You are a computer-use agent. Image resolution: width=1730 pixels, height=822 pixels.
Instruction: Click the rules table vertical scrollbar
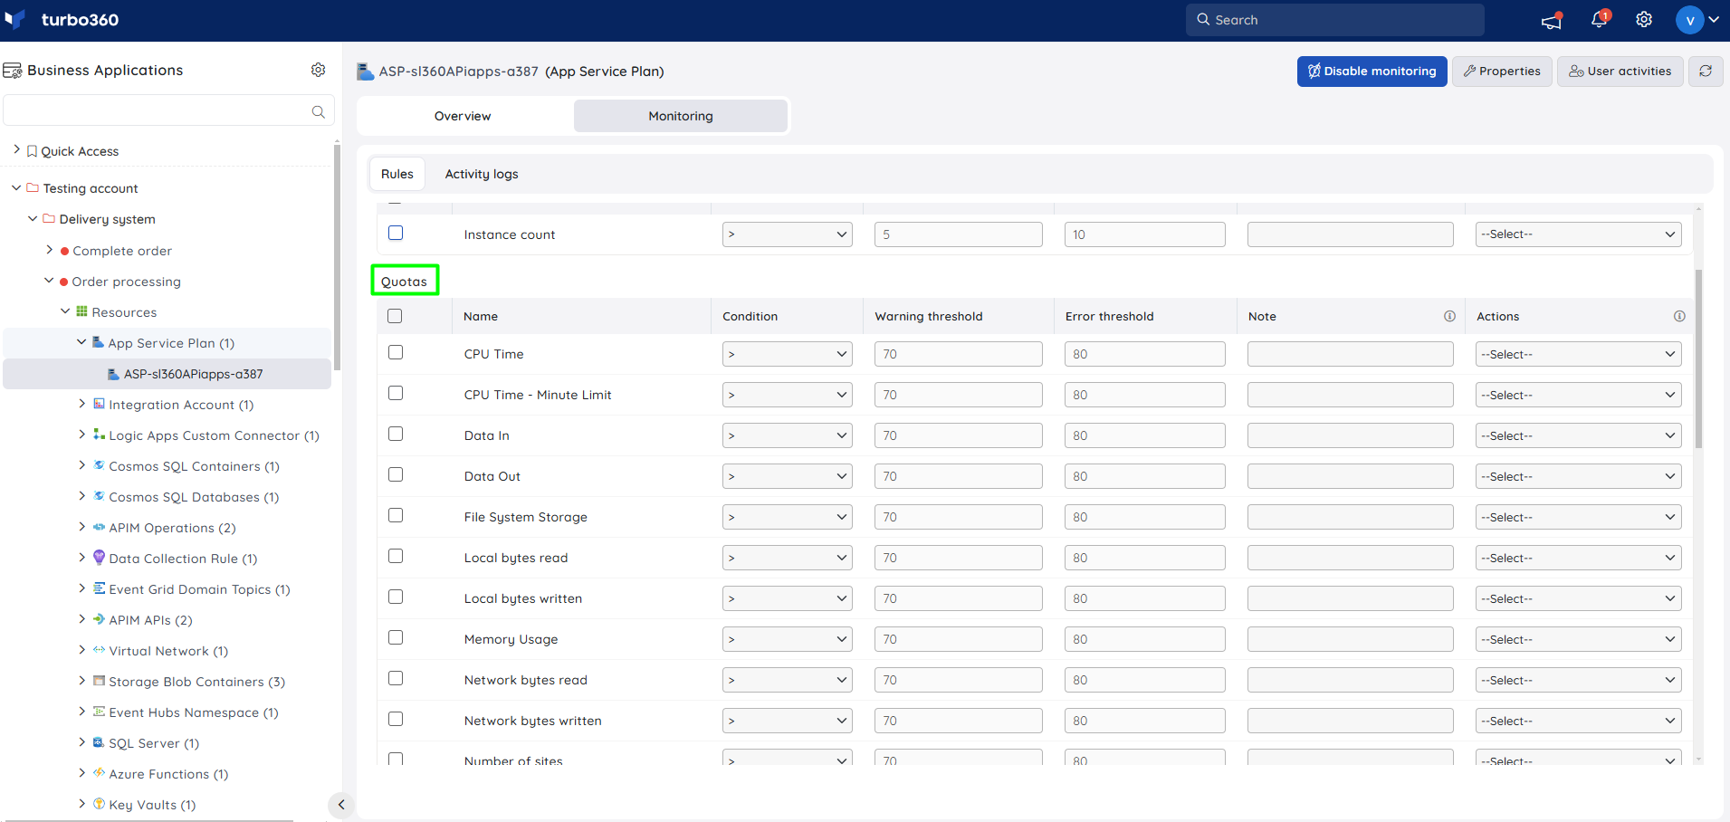point(1698,358)
